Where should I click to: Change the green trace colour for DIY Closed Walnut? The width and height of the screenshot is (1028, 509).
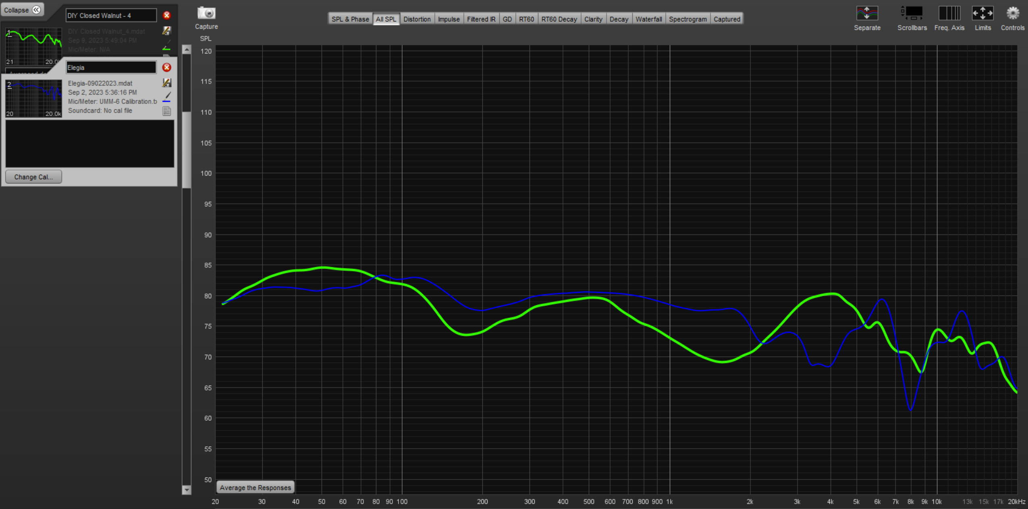pos(166,45)
